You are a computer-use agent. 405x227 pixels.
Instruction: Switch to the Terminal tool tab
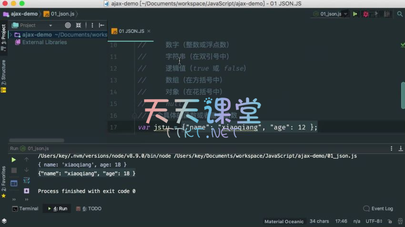point(25,208)
